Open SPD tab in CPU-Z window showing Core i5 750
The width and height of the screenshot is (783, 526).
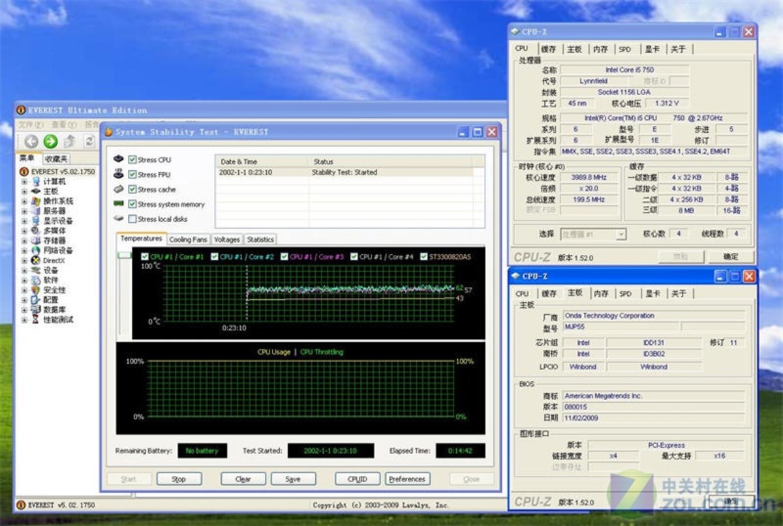(x=625, y=49)
